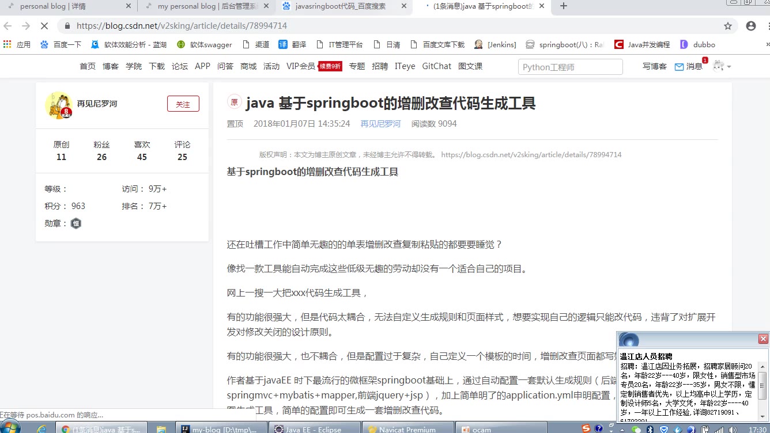The image size is (770, 433).
Task: Open the new tab plus button
Action: [x=564, y=6]
